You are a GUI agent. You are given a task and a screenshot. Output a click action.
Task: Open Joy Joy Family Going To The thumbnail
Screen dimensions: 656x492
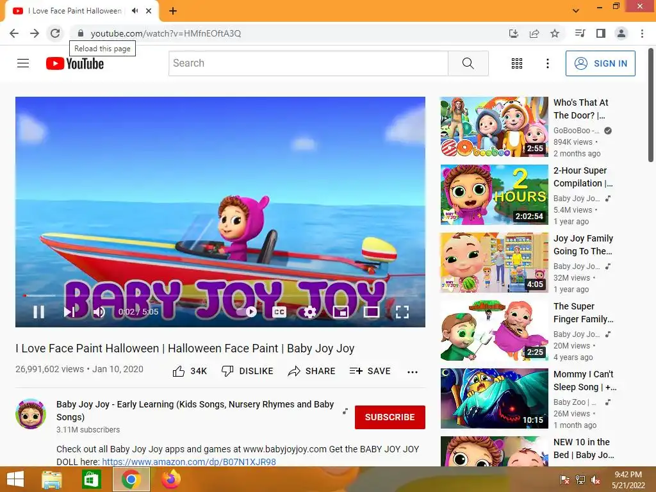(x=494, y=262)
